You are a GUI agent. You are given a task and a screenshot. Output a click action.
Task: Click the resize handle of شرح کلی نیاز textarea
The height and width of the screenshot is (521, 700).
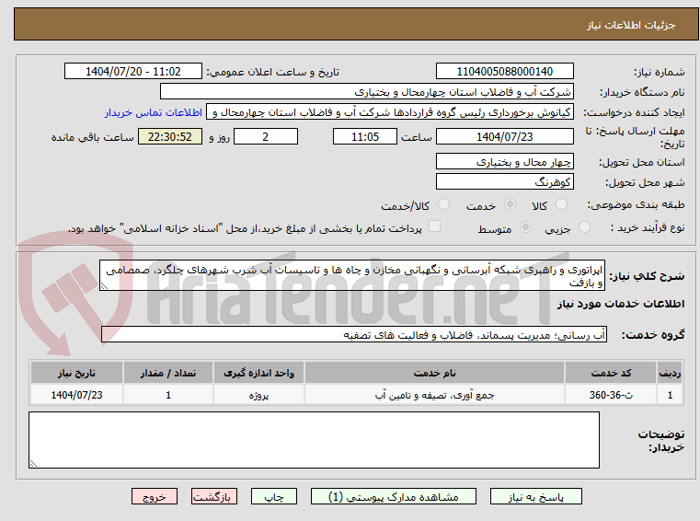tap(104, 286)
